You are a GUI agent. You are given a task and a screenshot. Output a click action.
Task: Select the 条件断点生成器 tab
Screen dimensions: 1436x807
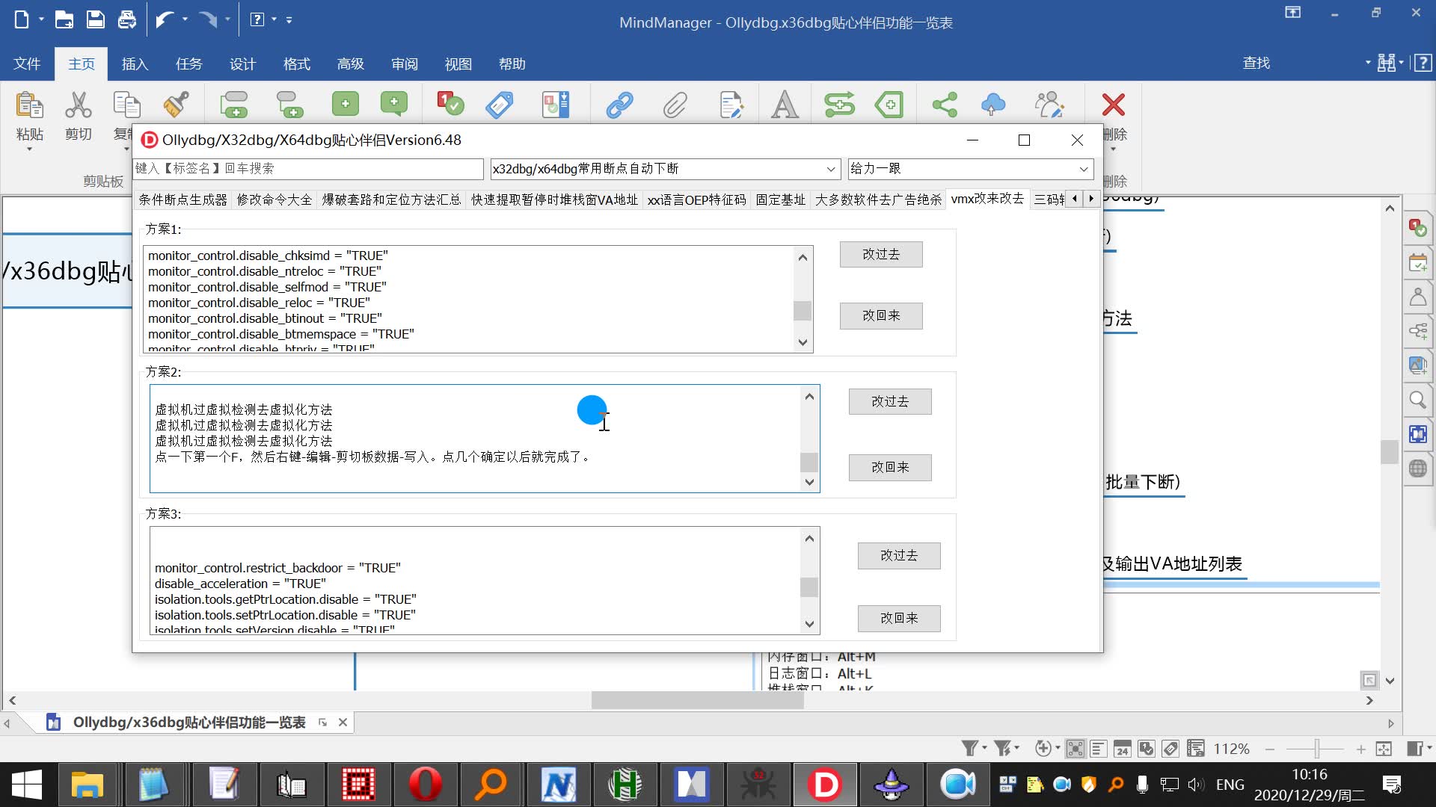click(x=182, y=200)
